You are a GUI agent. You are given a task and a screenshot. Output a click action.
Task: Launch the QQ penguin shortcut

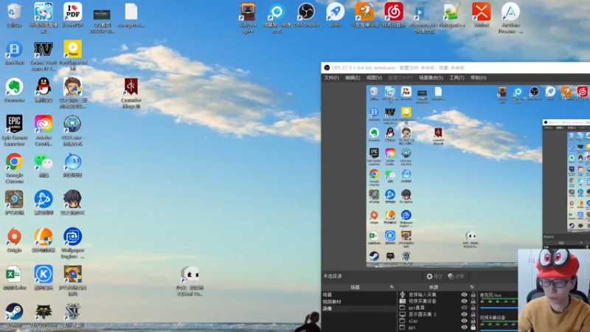(44, 90)
